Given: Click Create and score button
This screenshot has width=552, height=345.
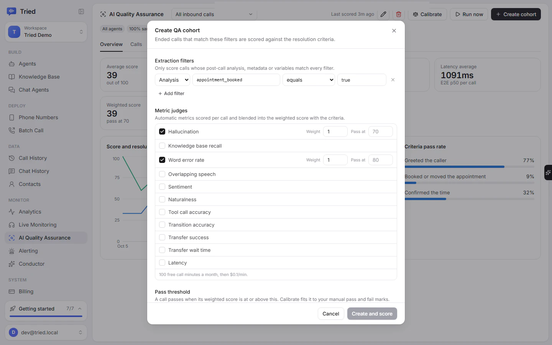Looking at the screenshot, I should click(x=372, y=314).
